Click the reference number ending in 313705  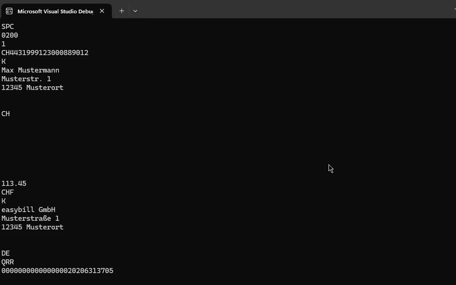(57, 271)
